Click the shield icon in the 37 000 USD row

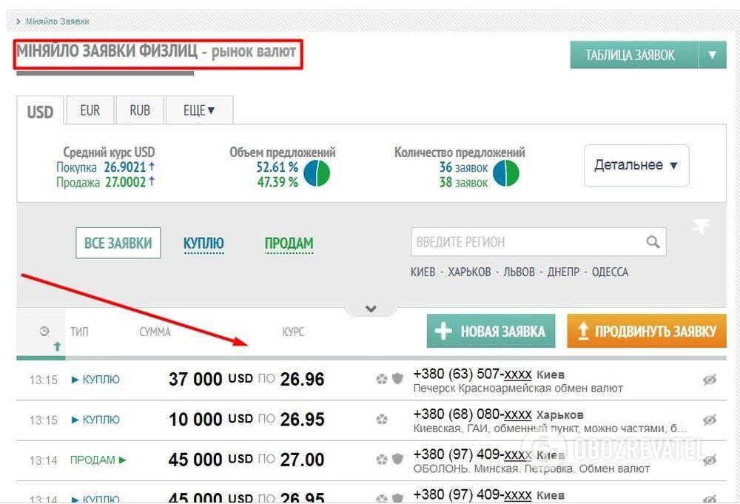coord(397,380)
